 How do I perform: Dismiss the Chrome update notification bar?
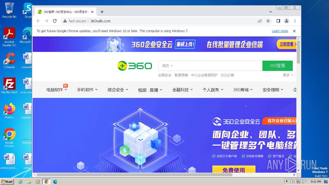pyautogui.click(x=294, y=31)
